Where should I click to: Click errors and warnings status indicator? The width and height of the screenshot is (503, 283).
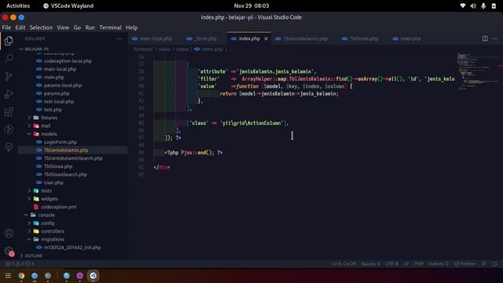pos(19,264)
